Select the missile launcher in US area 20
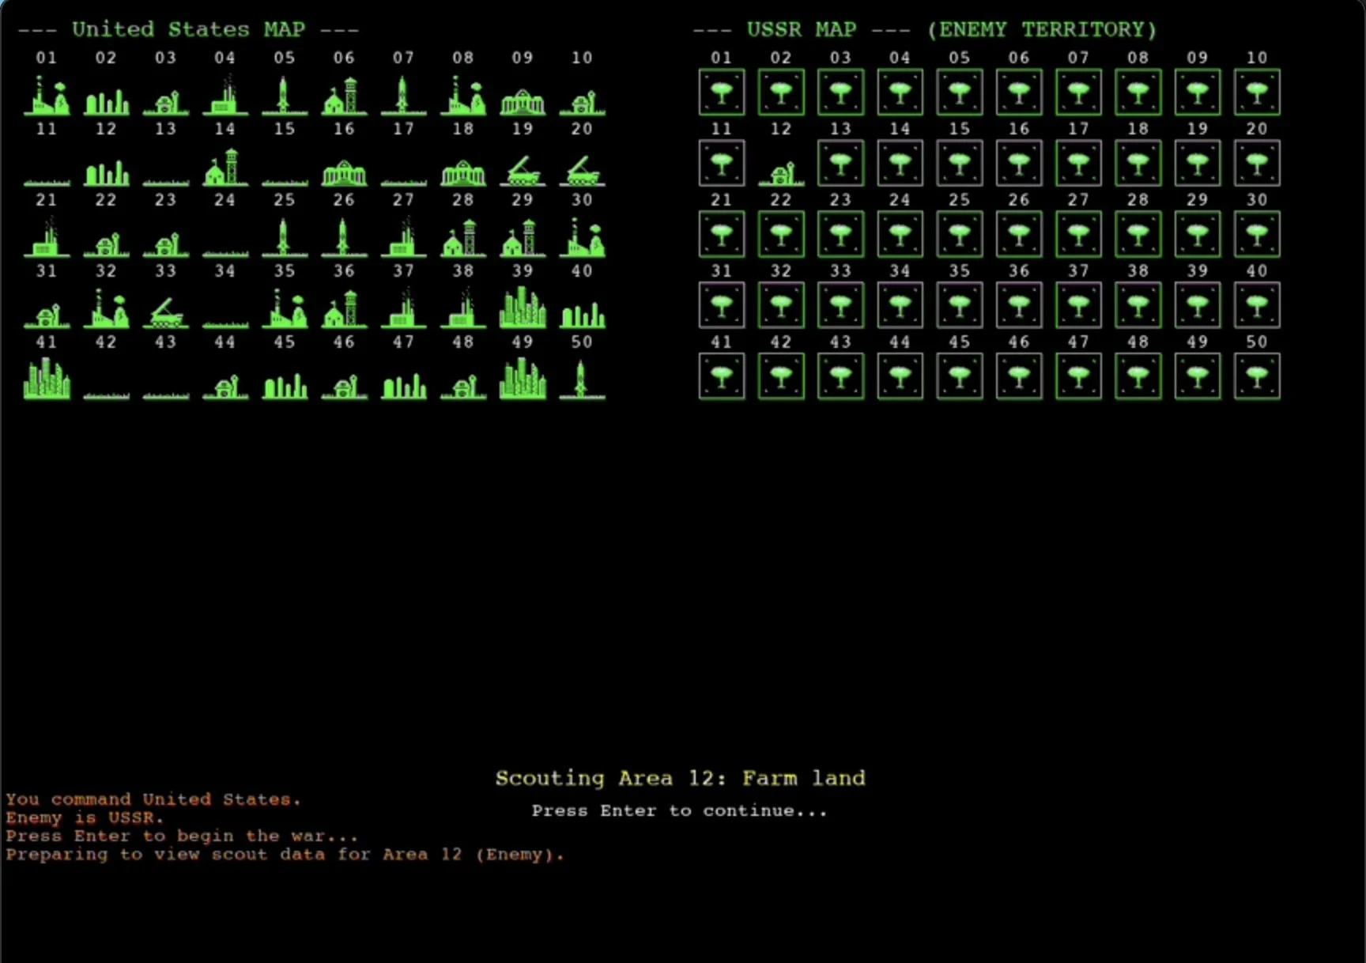 tap(583, 169)
